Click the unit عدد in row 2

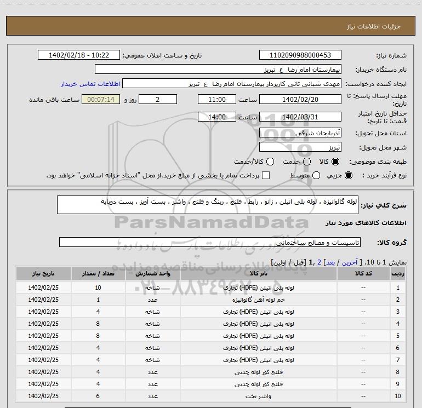(x=153, y=300)
